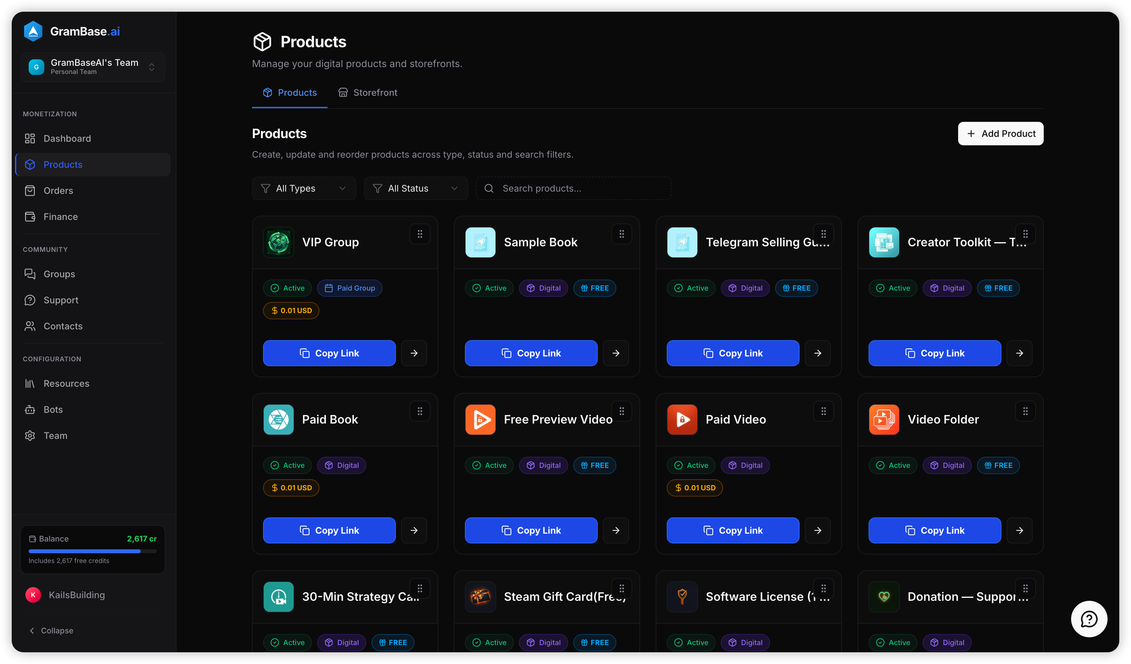Open the All Types filter dropdown
This screenshot has height=664, width=1131.
tap(304, 188)
